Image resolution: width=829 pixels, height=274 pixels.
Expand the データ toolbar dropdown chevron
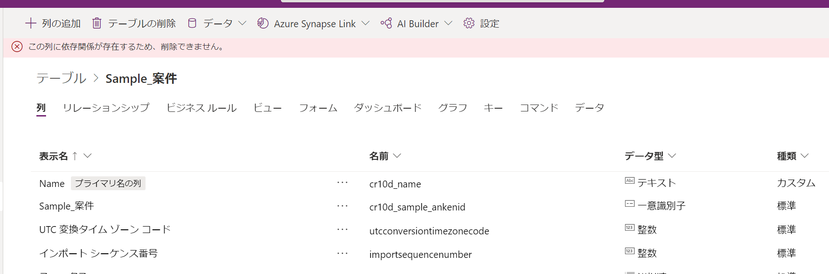(242, 23)
